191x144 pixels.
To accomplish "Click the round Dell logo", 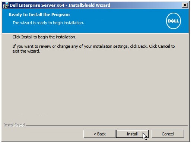I will (x=174, y=21).
